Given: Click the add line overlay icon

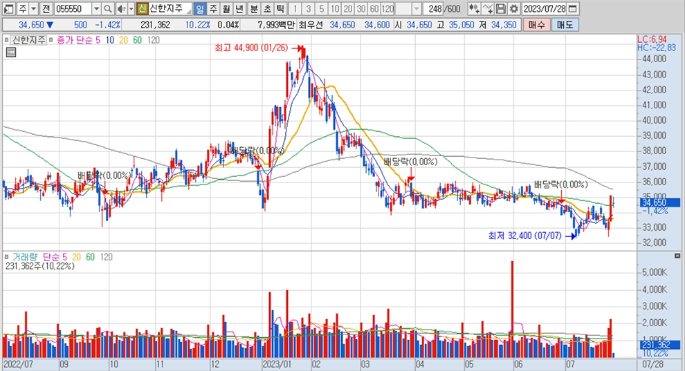Looking at the screenshot, I should 488,8.
